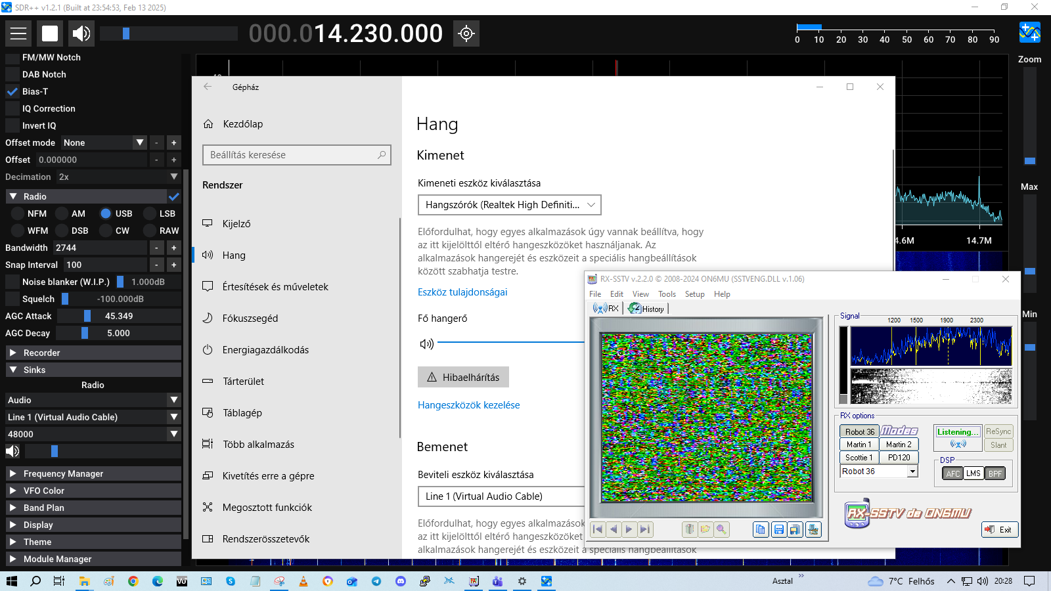Select the LSB demodulation mode

[150, 213]
